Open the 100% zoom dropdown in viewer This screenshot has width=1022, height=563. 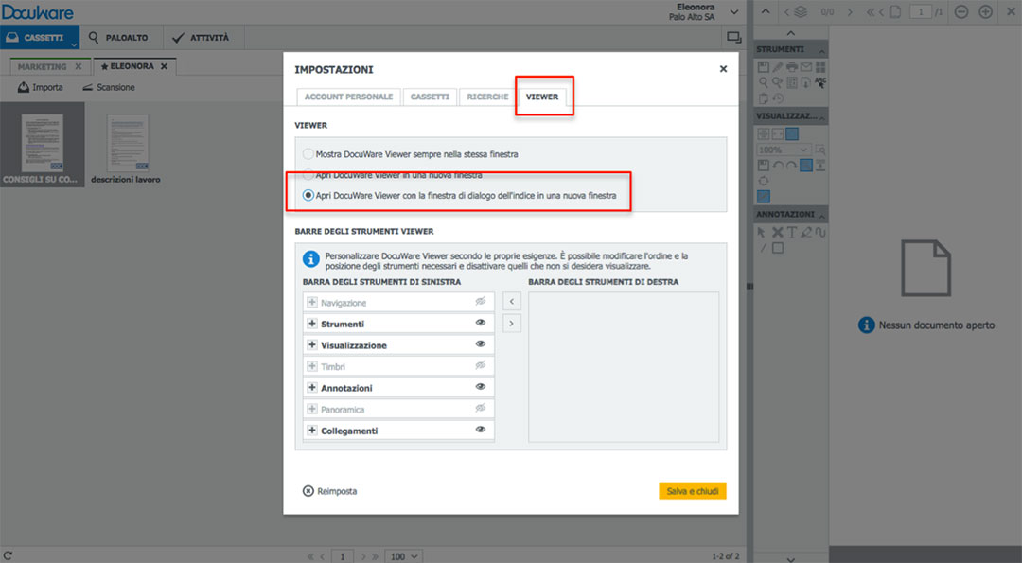click(783, 150)
